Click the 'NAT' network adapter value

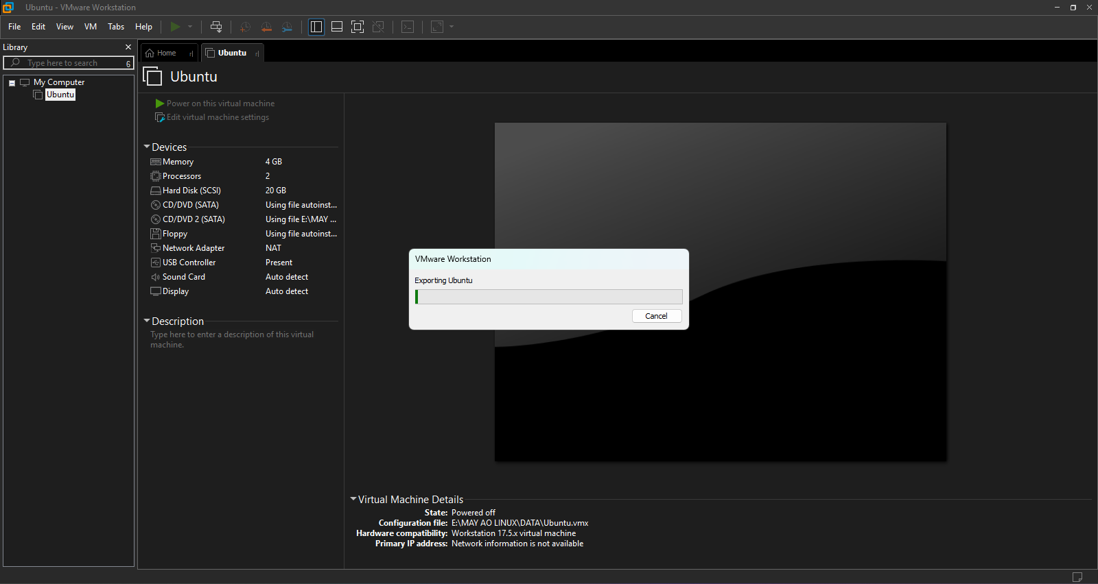(273, 248)
